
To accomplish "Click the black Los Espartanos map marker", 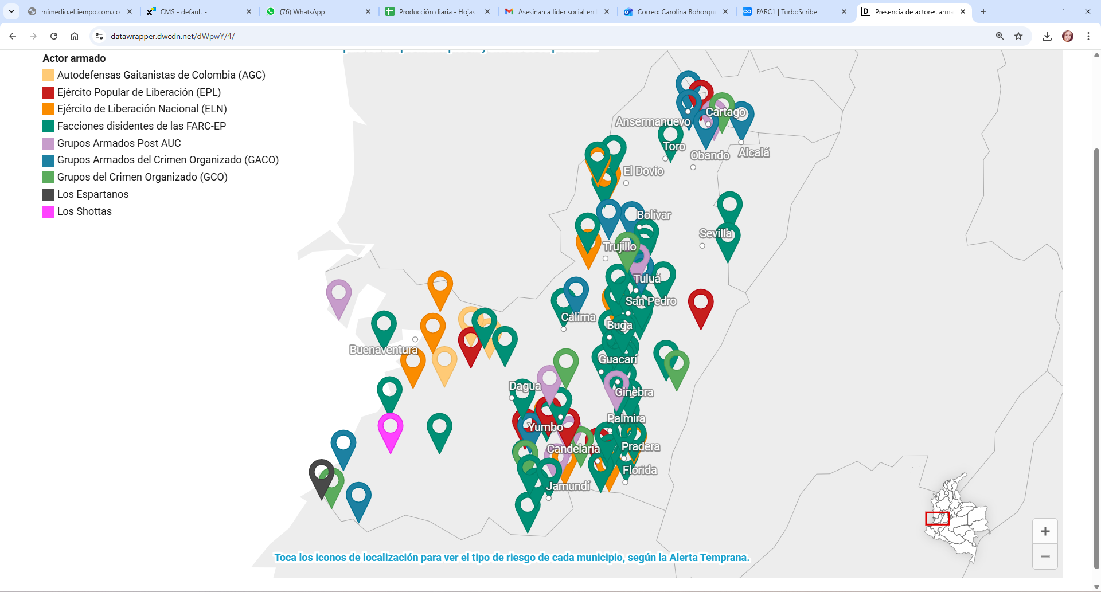I will pos(321,481).
